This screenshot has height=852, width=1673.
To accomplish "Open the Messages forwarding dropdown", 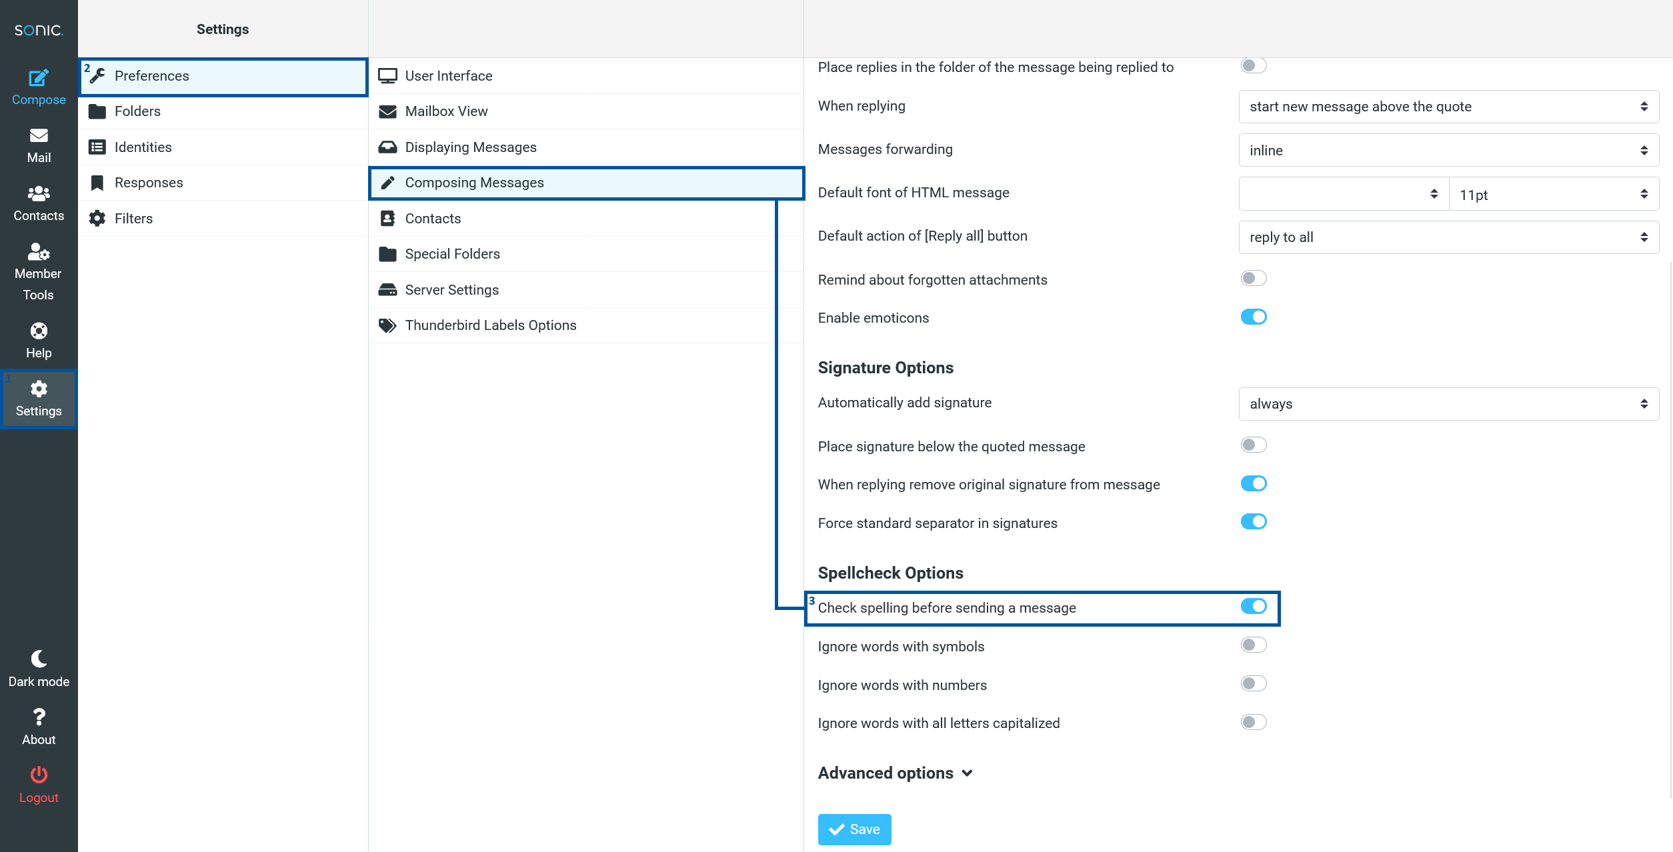I will pyautogui.click(x=1448, y=150).
